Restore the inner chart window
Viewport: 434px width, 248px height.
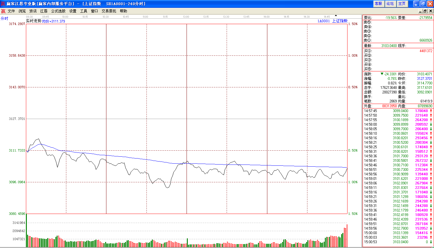coord(425,11)
